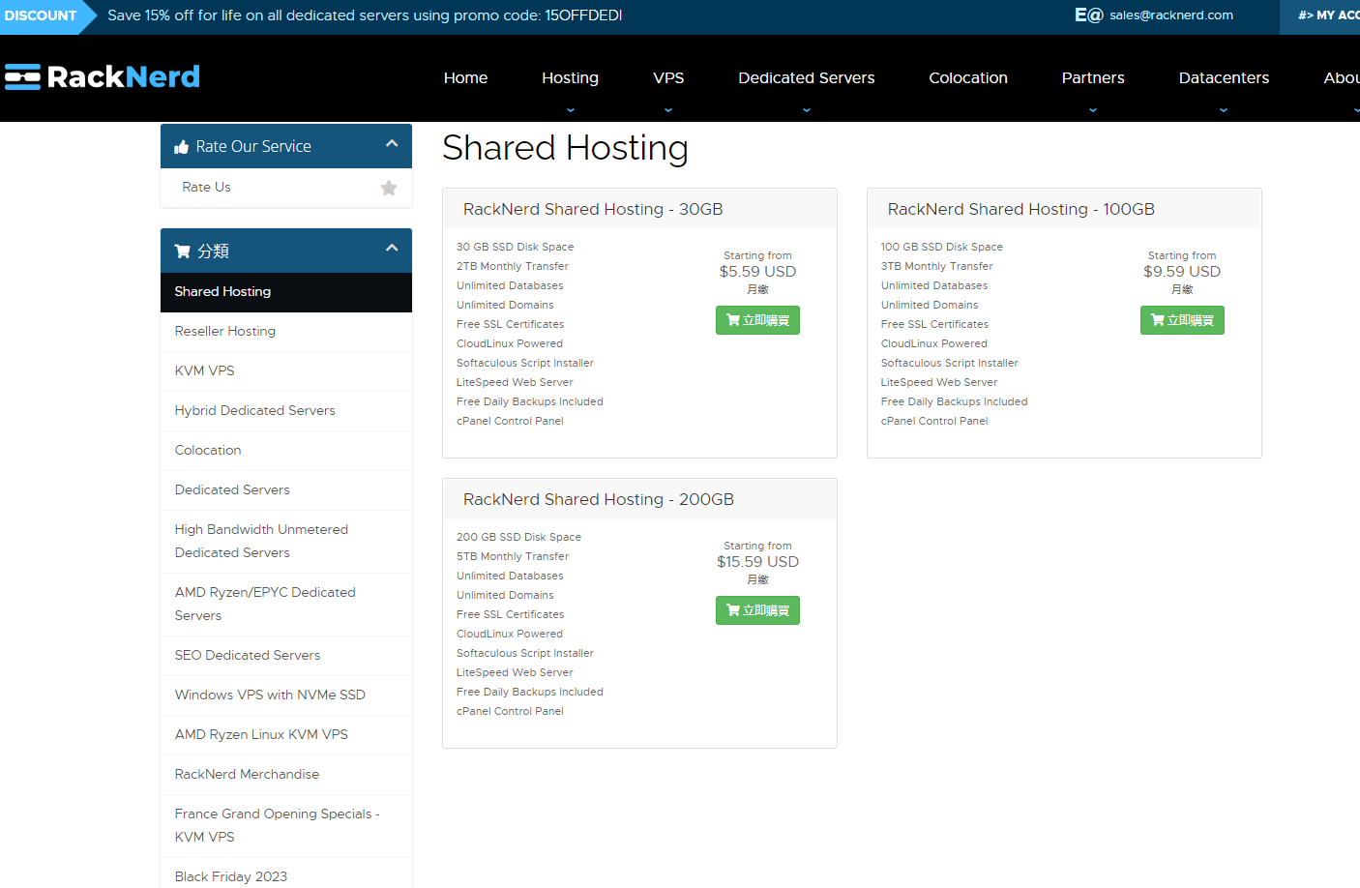This screenshot has width=1360, height=888.
Task: Click the Shared Hosting page heading
Action: [565, 149]
